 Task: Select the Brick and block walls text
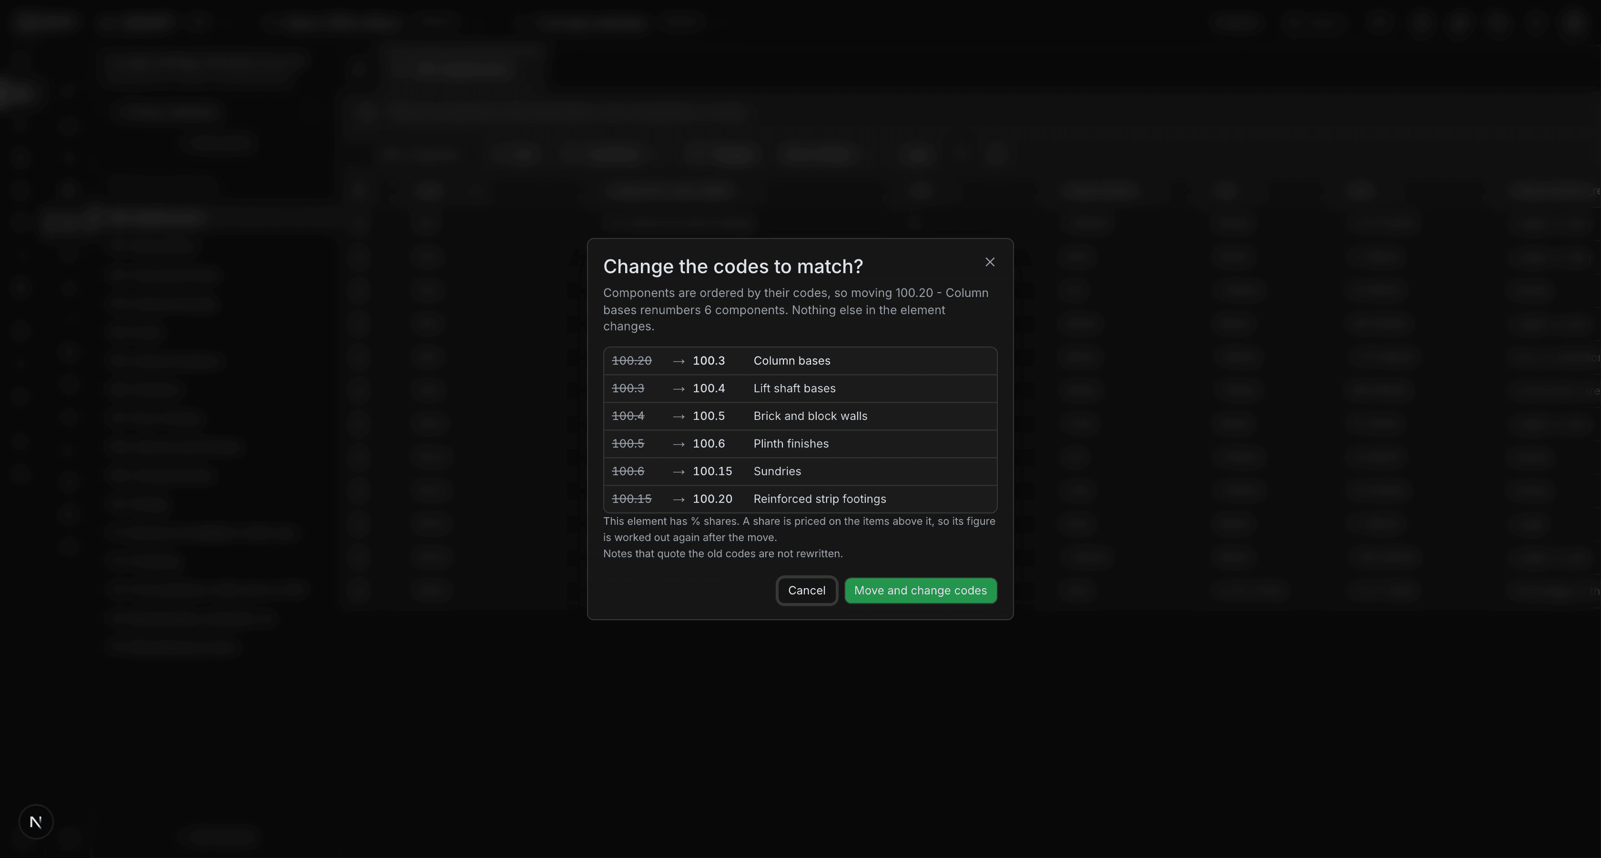tap(811, 416)
